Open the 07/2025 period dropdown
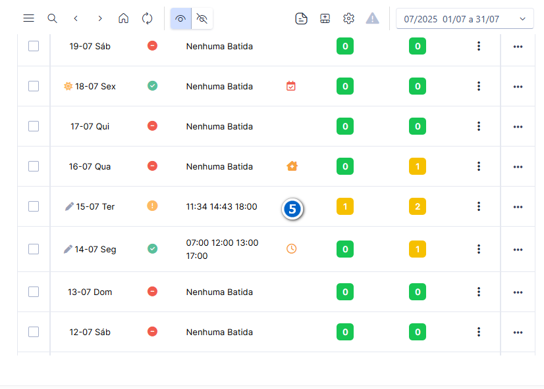The width and height of the screenshot is (544, 389). click(x=464, y=18)
